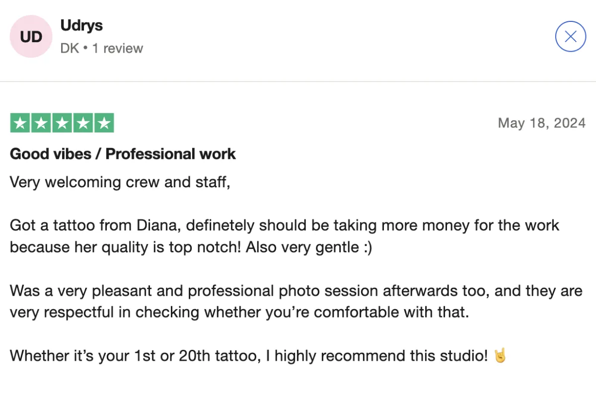This screenshot has height=393, width=596.
Task: Click the first green rating star
Action: [20, 123]
